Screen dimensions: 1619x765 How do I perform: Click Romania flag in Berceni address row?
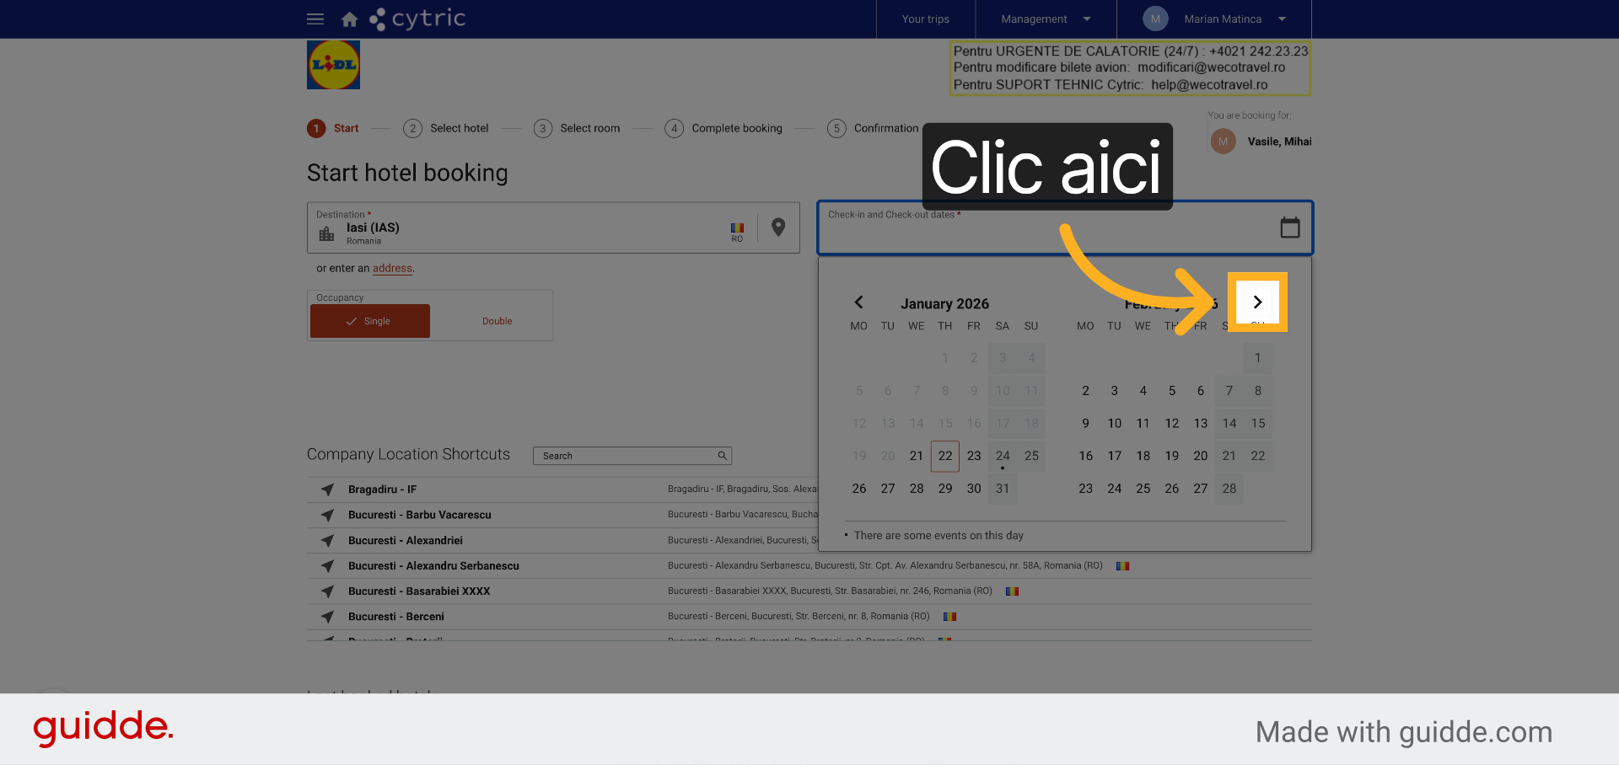949,617
